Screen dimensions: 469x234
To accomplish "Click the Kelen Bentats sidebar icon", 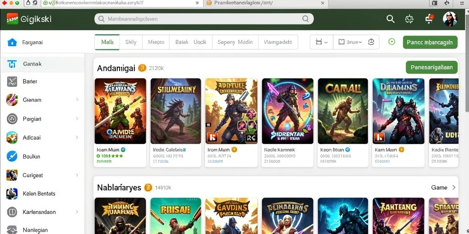I will tap(12, 194).
